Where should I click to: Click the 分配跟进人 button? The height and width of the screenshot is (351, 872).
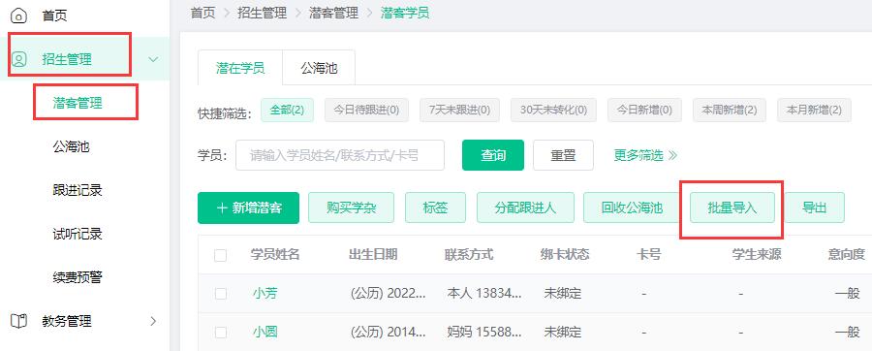click(524, 208)
